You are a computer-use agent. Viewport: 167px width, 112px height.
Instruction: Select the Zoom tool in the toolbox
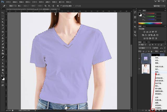3,73
